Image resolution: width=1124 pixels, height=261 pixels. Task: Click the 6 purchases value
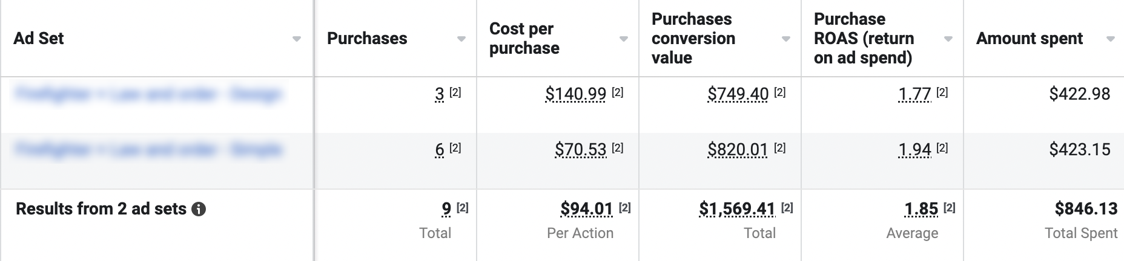[440, 149]
